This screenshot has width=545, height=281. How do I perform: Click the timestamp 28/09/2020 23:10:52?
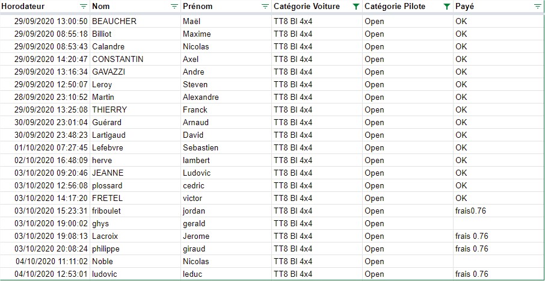51,97
